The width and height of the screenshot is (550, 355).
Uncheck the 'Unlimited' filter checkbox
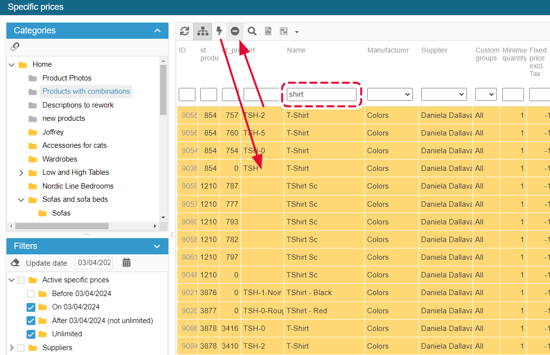[x=31, y=334]
